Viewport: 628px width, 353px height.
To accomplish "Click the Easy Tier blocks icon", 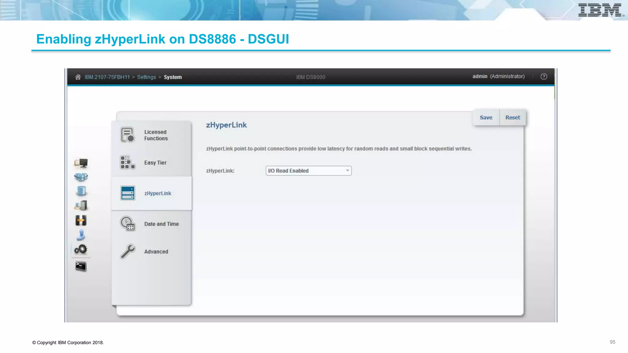I will pos(128,162).
